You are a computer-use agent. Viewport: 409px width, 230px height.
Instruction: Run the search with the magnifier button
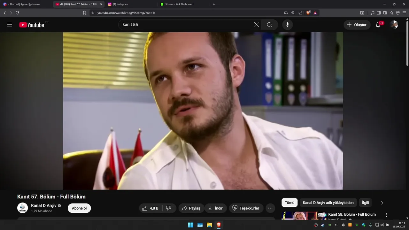pyautogui.click(x=269, y=25)
